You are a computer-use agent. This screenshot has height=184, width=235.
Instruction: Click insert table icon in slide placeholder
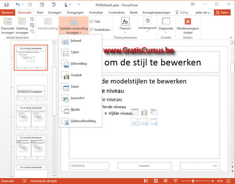pyautogui.click(x=135, y=112)
